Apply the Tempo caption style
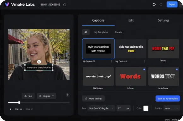This screenshot has width=183, height=121. coord(164,49)
